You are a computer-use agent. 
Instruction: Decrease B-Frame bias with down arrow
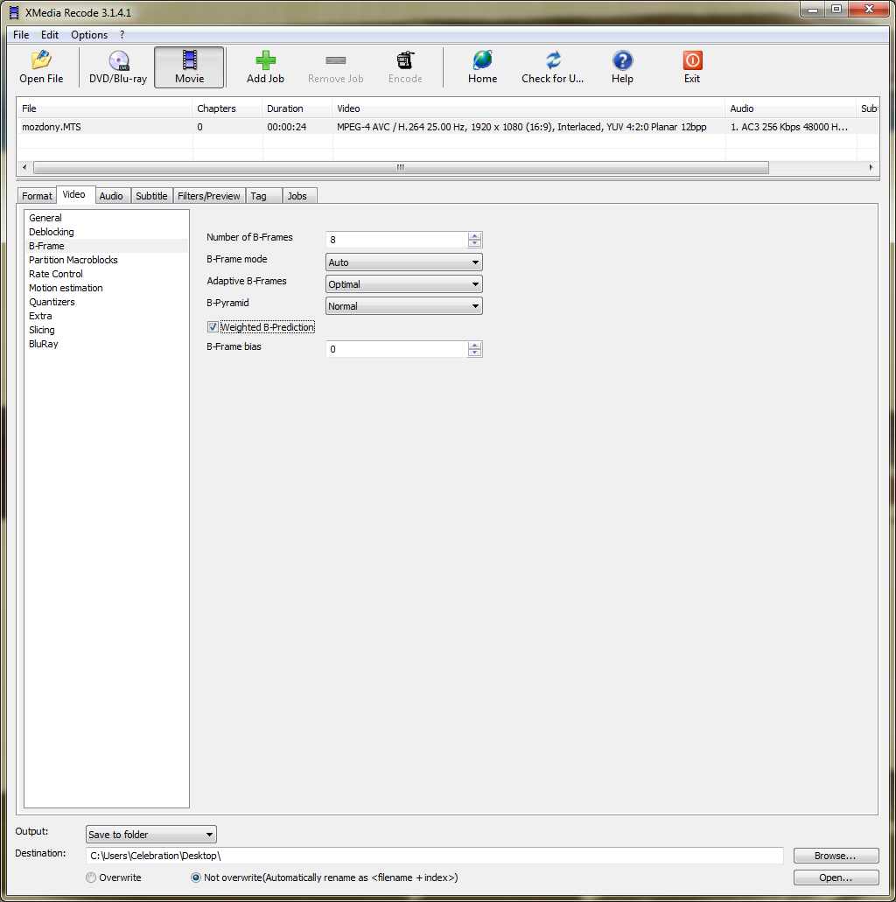tap(475, 353)
